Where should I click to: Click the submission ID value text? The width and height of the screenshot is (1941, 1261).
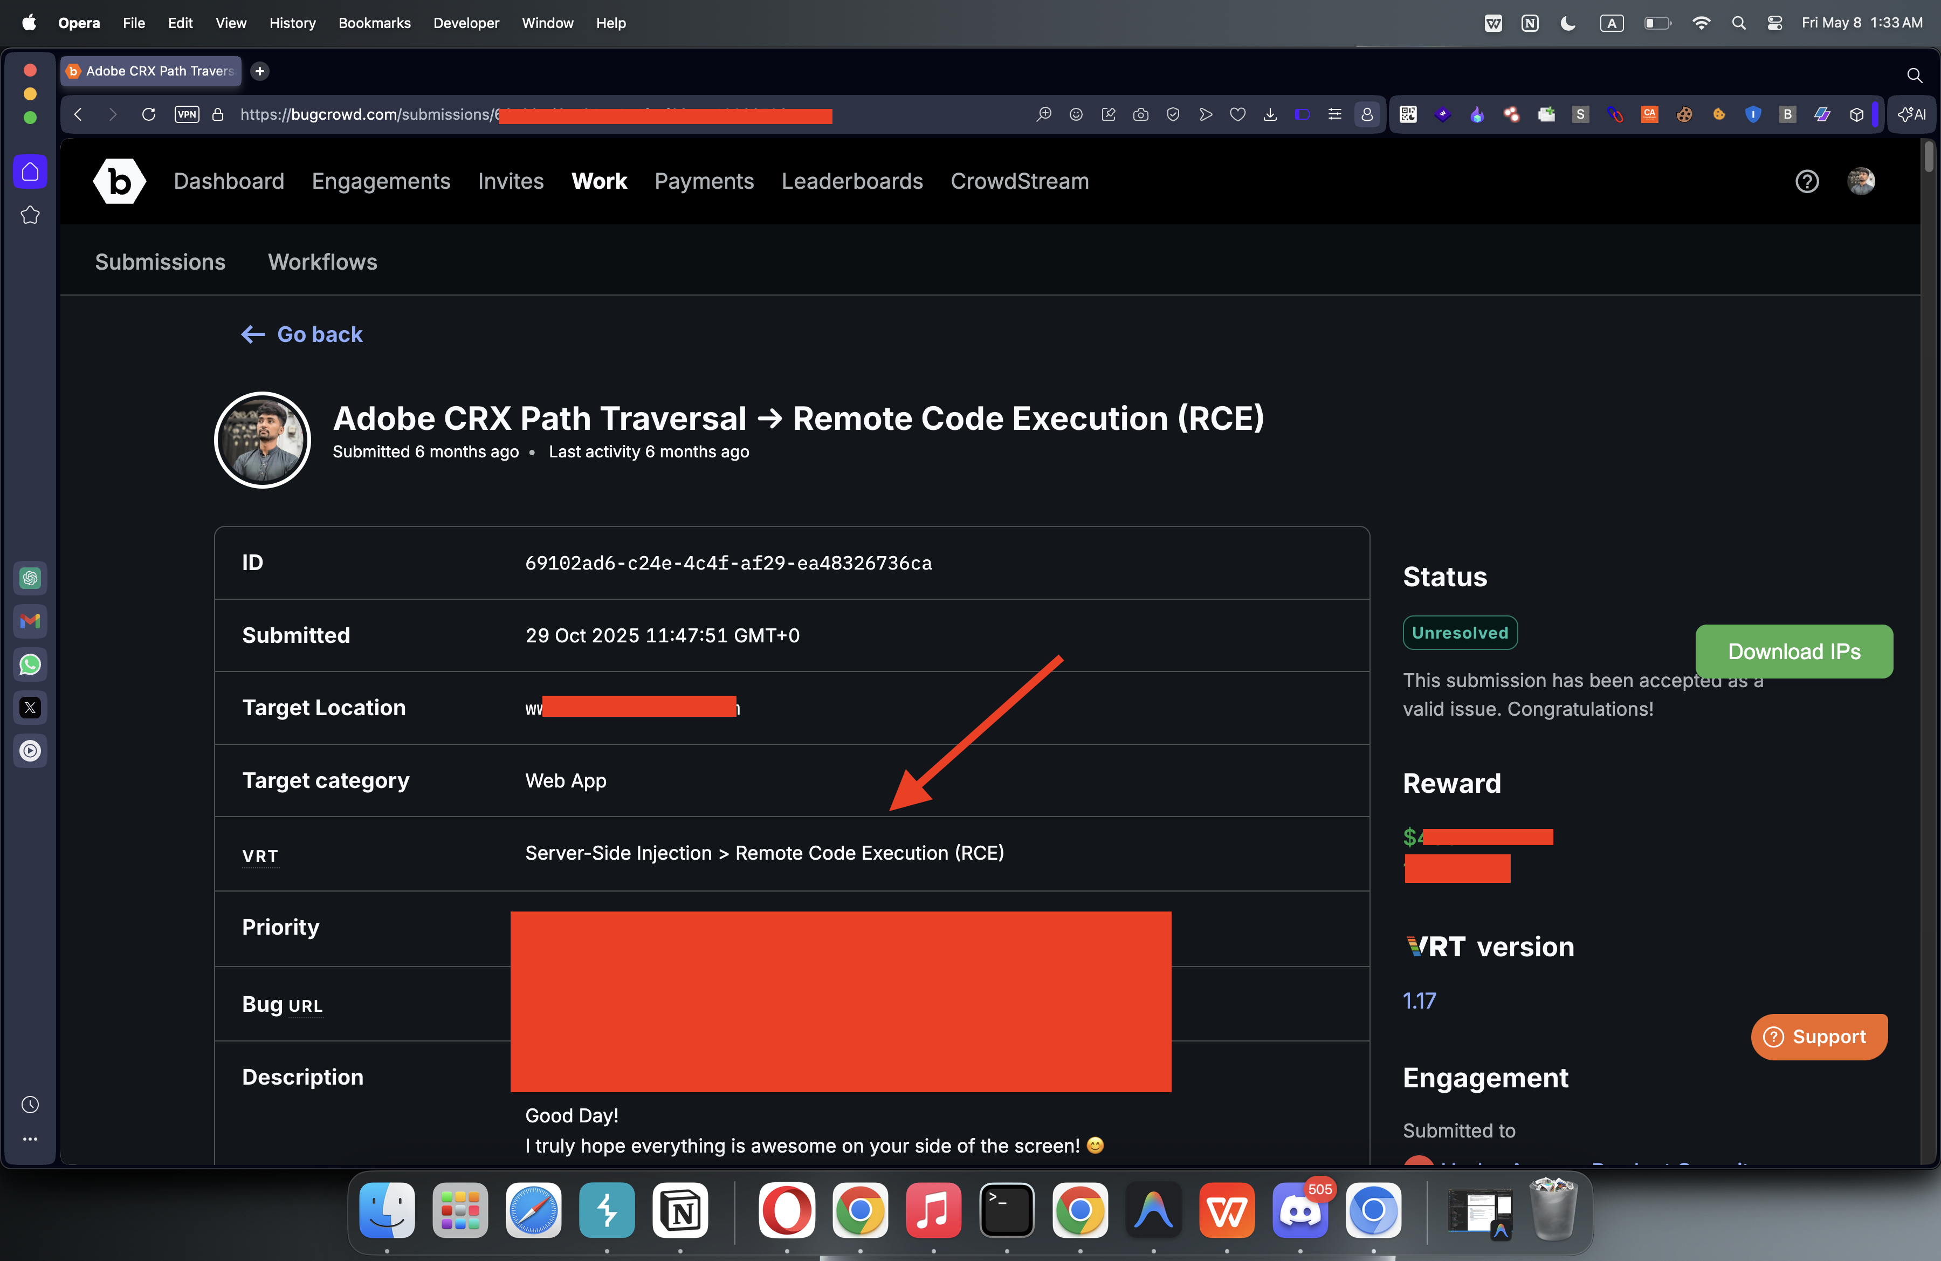[x=728, y=563]
